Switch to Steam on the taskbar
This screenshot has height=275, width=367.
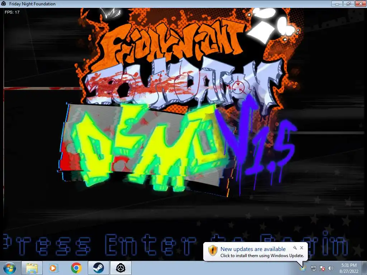(99, 268)
